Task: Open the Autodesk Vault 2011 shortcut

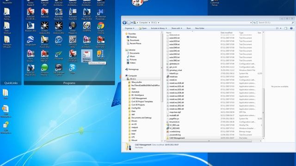Action: click(x=73, y=14)
